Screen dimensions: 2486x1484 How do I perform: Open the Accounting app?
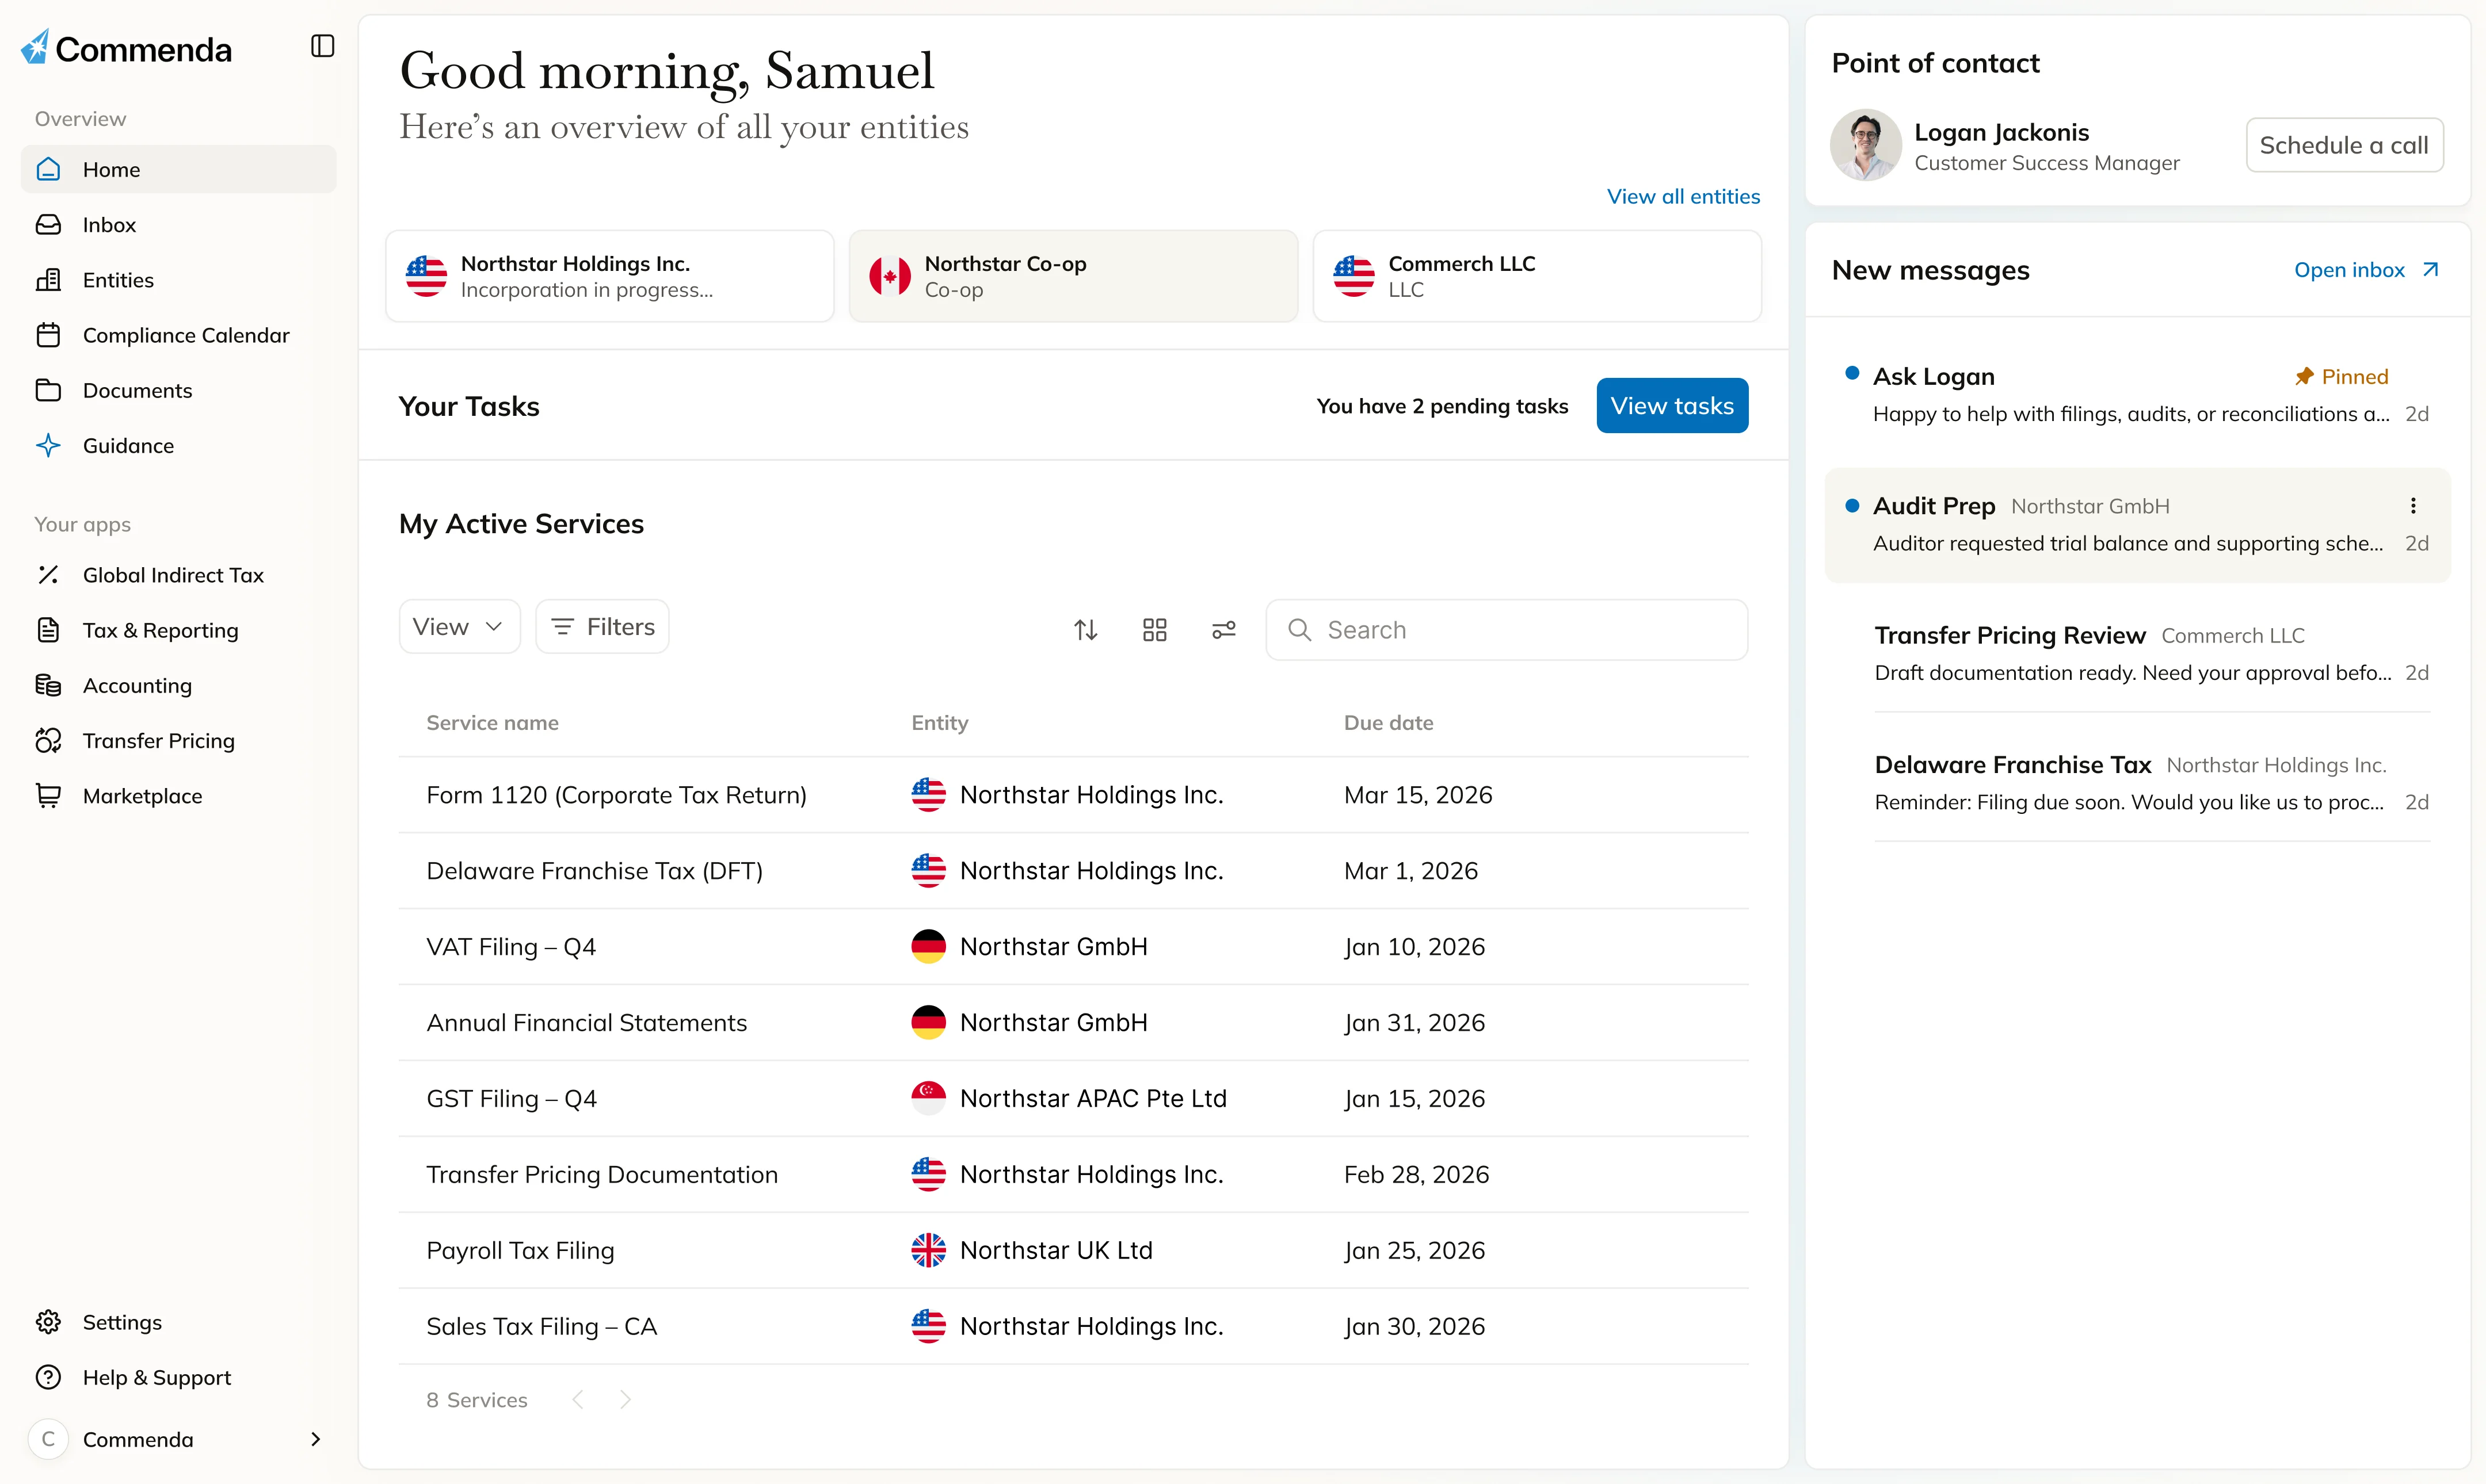(137, 685)
